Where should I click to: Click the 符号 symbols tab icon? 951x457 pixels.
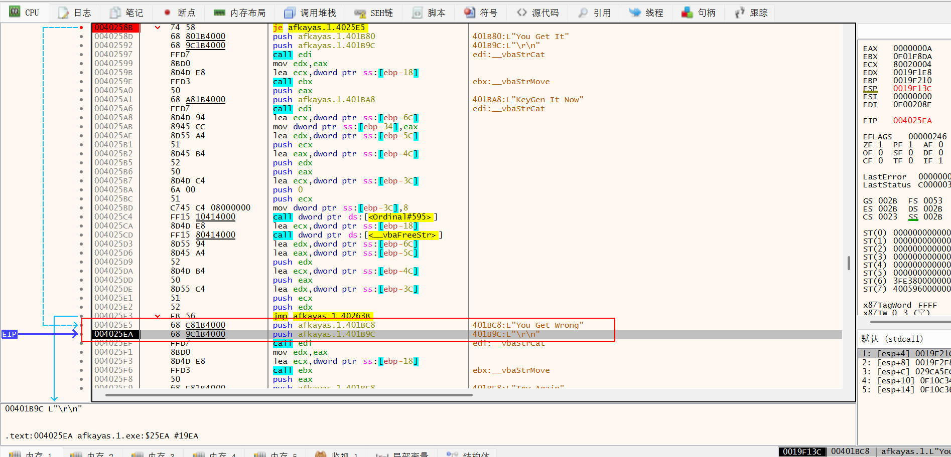(x=469, y=13)
